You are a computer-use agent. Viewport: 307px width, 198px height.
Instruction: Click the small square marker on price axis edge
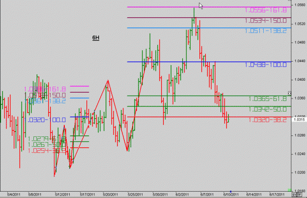point(290,93)
